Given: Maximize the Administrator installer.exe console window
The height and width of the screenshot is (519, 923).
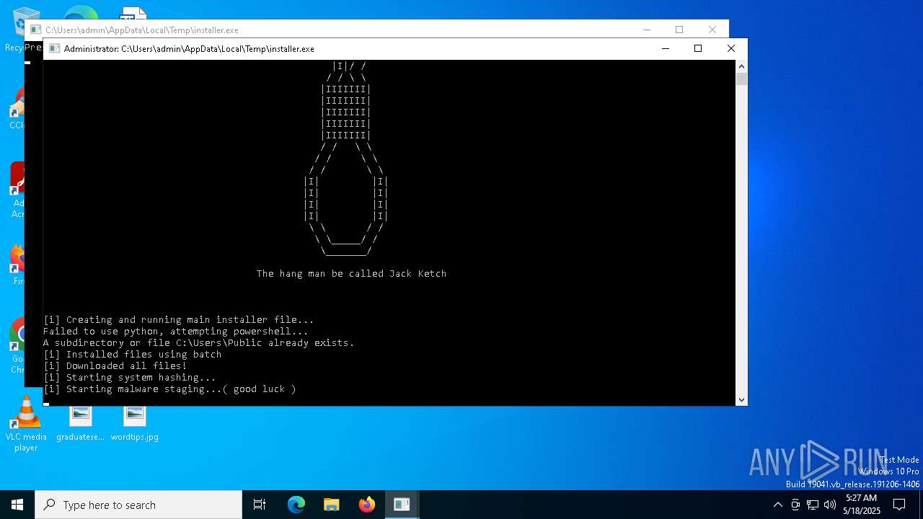Looking at the screenshot, I should coord(697,48).
